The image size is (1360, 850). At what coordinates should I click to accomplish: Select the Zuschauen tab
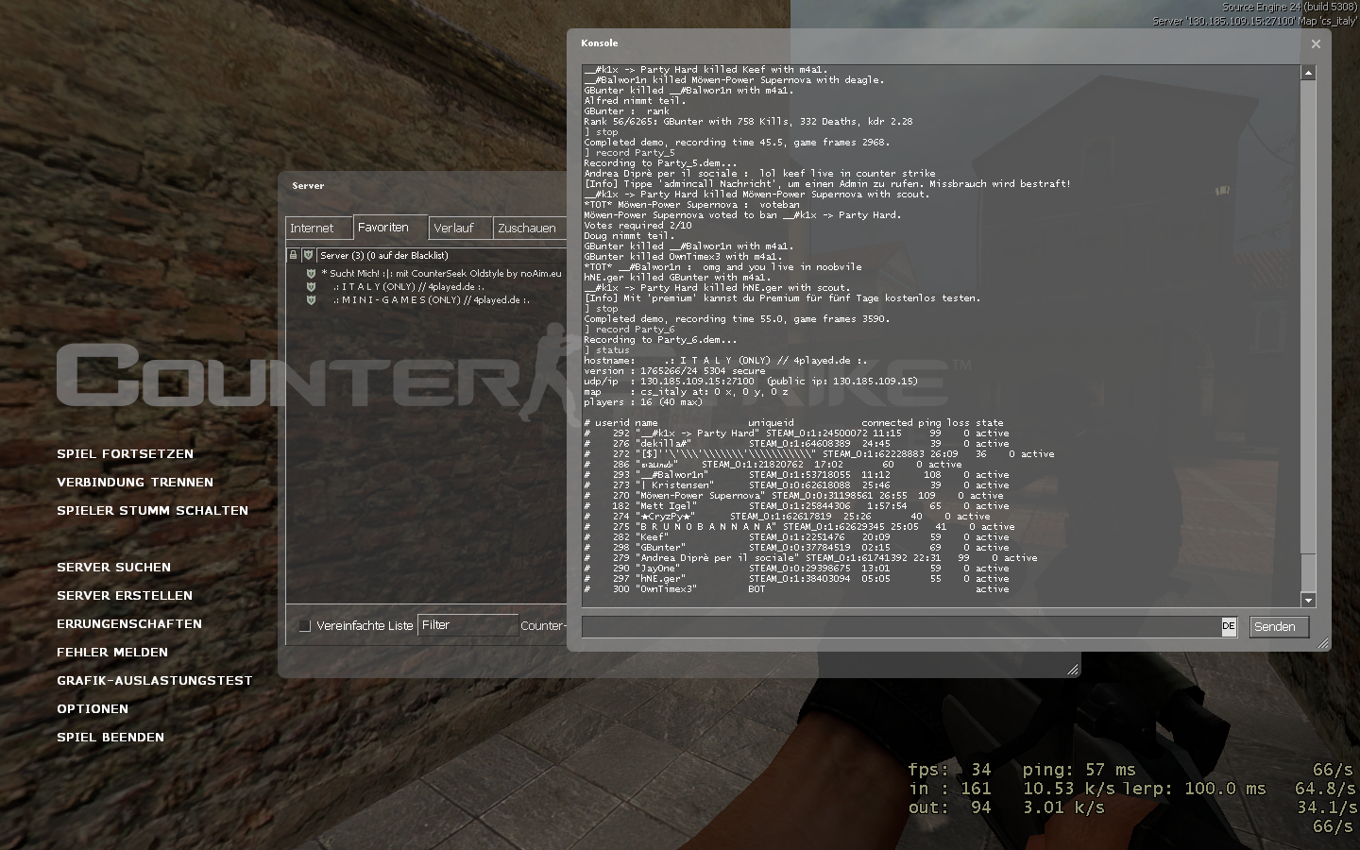[x=529, y=228]
